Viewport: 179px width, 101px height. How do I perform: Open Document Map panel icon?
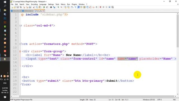(x=84, y=7)
